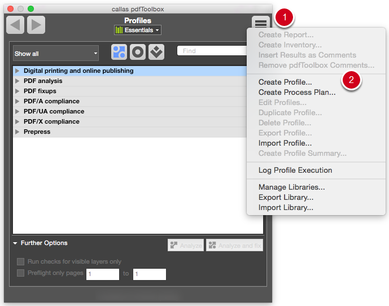Open the Essentials library dropdown
This screenshot has width=389, height=306.
coord(138,30)
